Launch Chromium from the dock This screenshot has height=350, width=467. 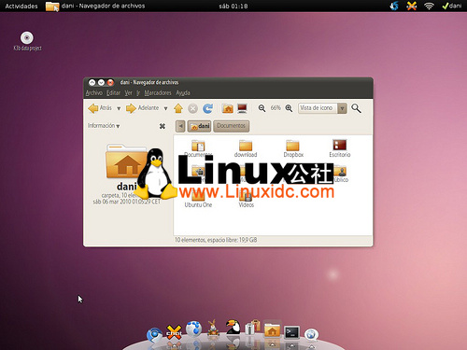pos(154,335)
